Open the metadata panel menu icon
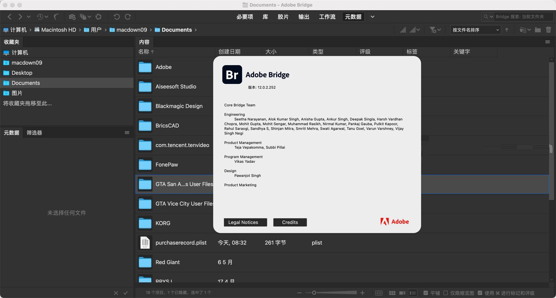Screen dimensions: 556x298 (127, 133)
